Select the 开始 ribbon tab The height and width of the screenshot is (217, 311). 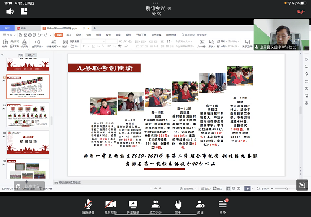[59, 35]
